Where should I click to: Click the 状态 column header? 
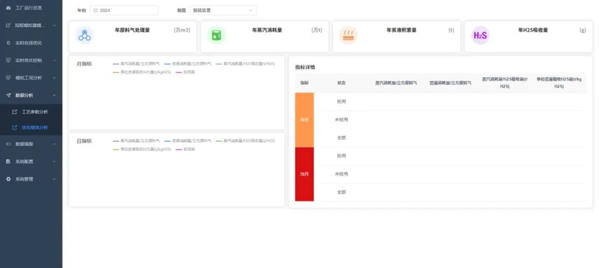[341, 83]
